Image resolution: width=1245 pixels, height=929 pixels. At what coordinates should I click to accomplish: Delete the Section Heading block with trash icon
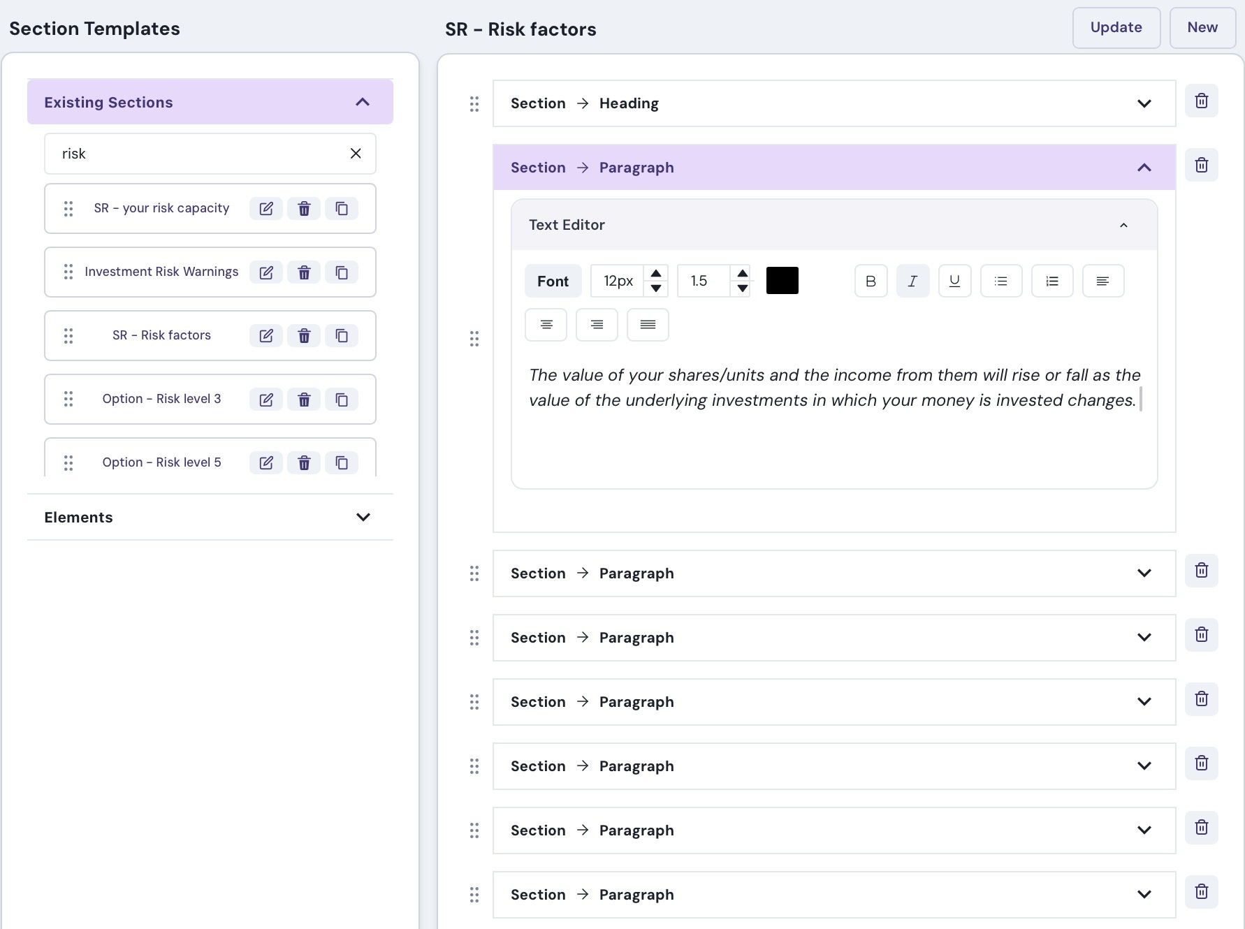[1201, 101]
